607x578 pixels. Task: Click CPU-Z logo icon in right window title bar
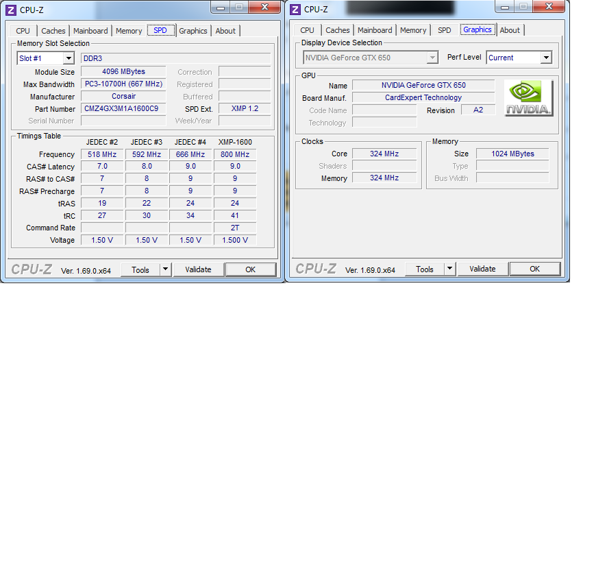[295, 10]
